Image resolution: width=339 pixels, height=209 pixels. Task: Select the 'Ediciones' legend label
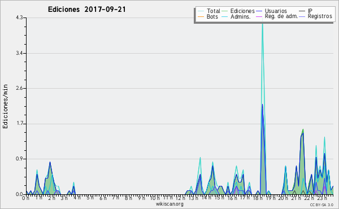click(242, 11)
